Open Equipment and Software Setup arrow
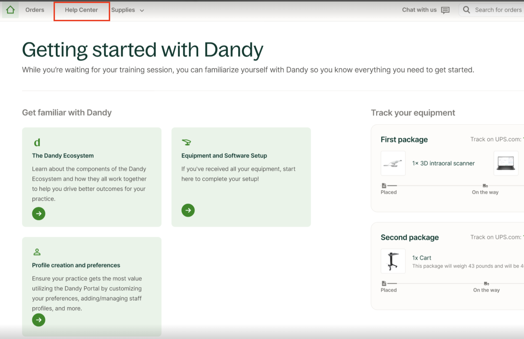 (188, 210)
